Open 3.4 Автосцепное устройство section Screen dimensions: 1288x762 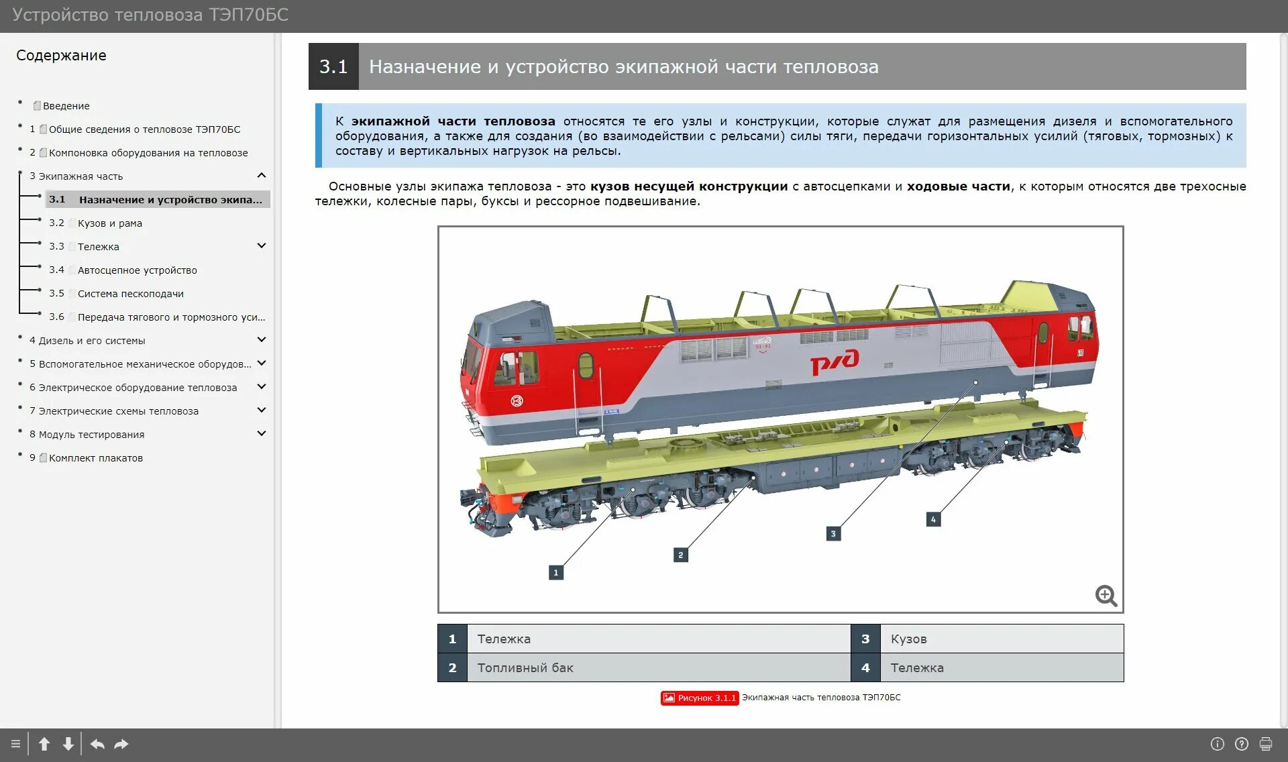(137, 270)
